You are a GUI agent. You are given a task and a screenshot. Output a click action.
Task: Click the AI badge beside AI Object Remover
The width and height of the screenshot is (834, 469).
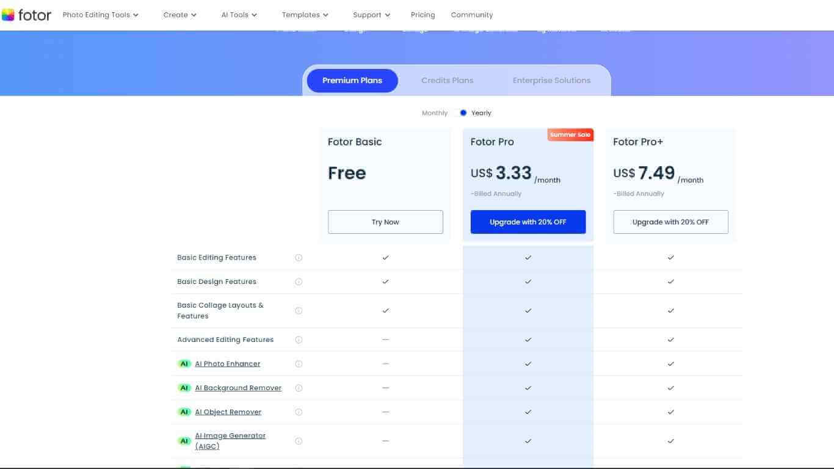[x=184, y=412]
